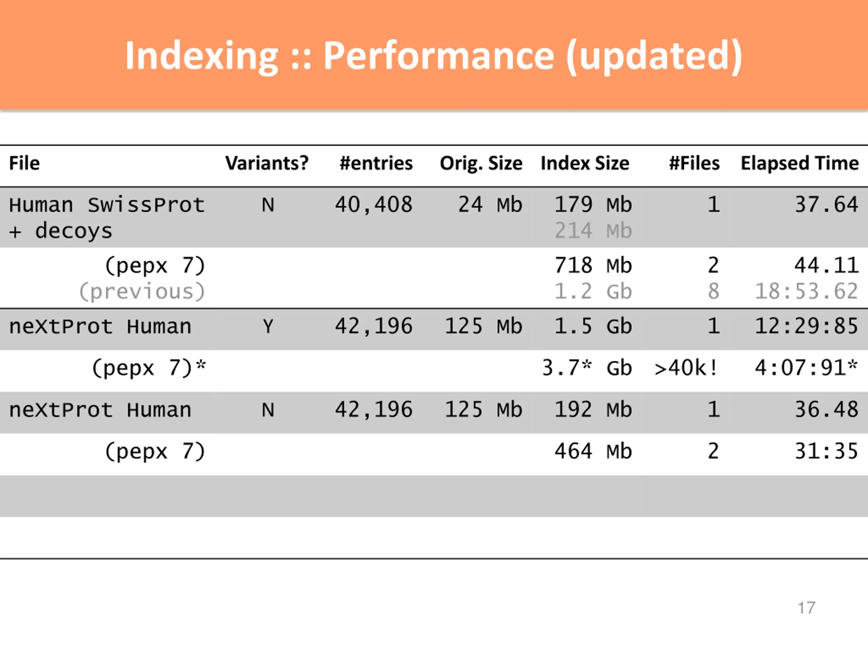Click the elapsed time '36.48'
The height and width of the screenshot is (651, 868).
point(826,410)
